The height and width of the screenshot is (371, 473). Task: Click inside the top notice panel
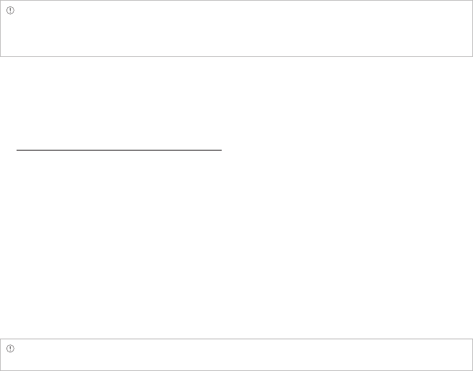(x=236, y=32)
